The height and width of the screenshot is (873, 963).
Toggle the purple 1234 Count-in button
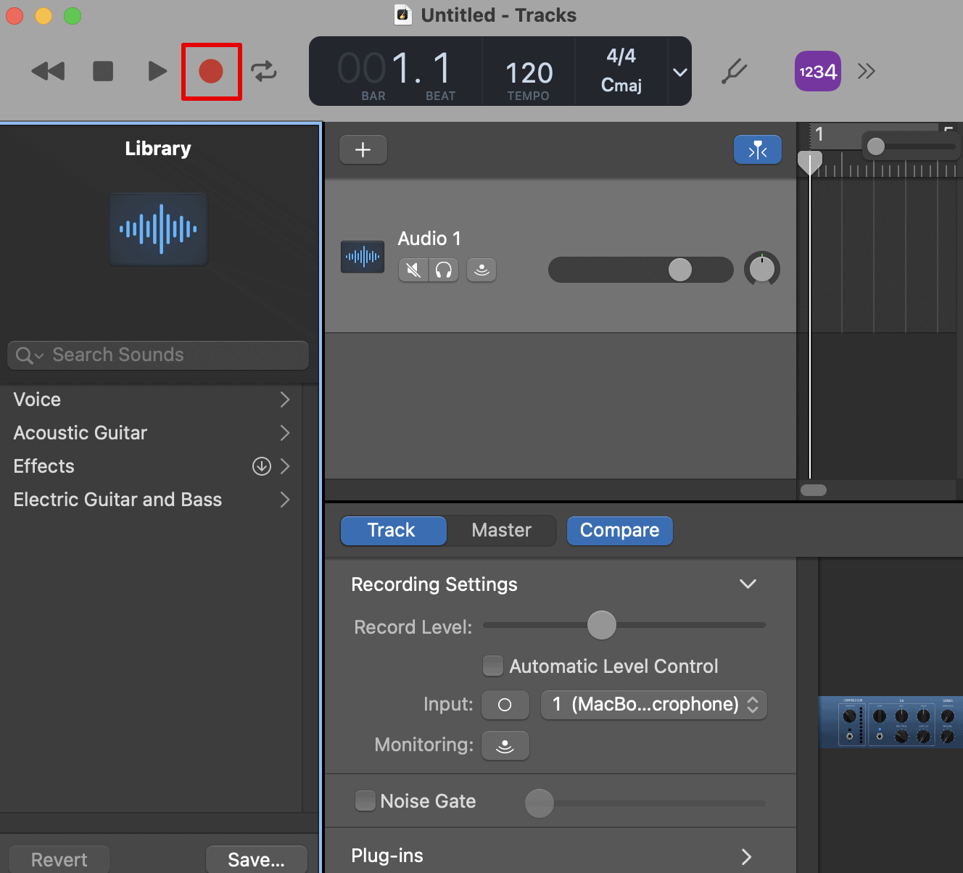(818, 71)
